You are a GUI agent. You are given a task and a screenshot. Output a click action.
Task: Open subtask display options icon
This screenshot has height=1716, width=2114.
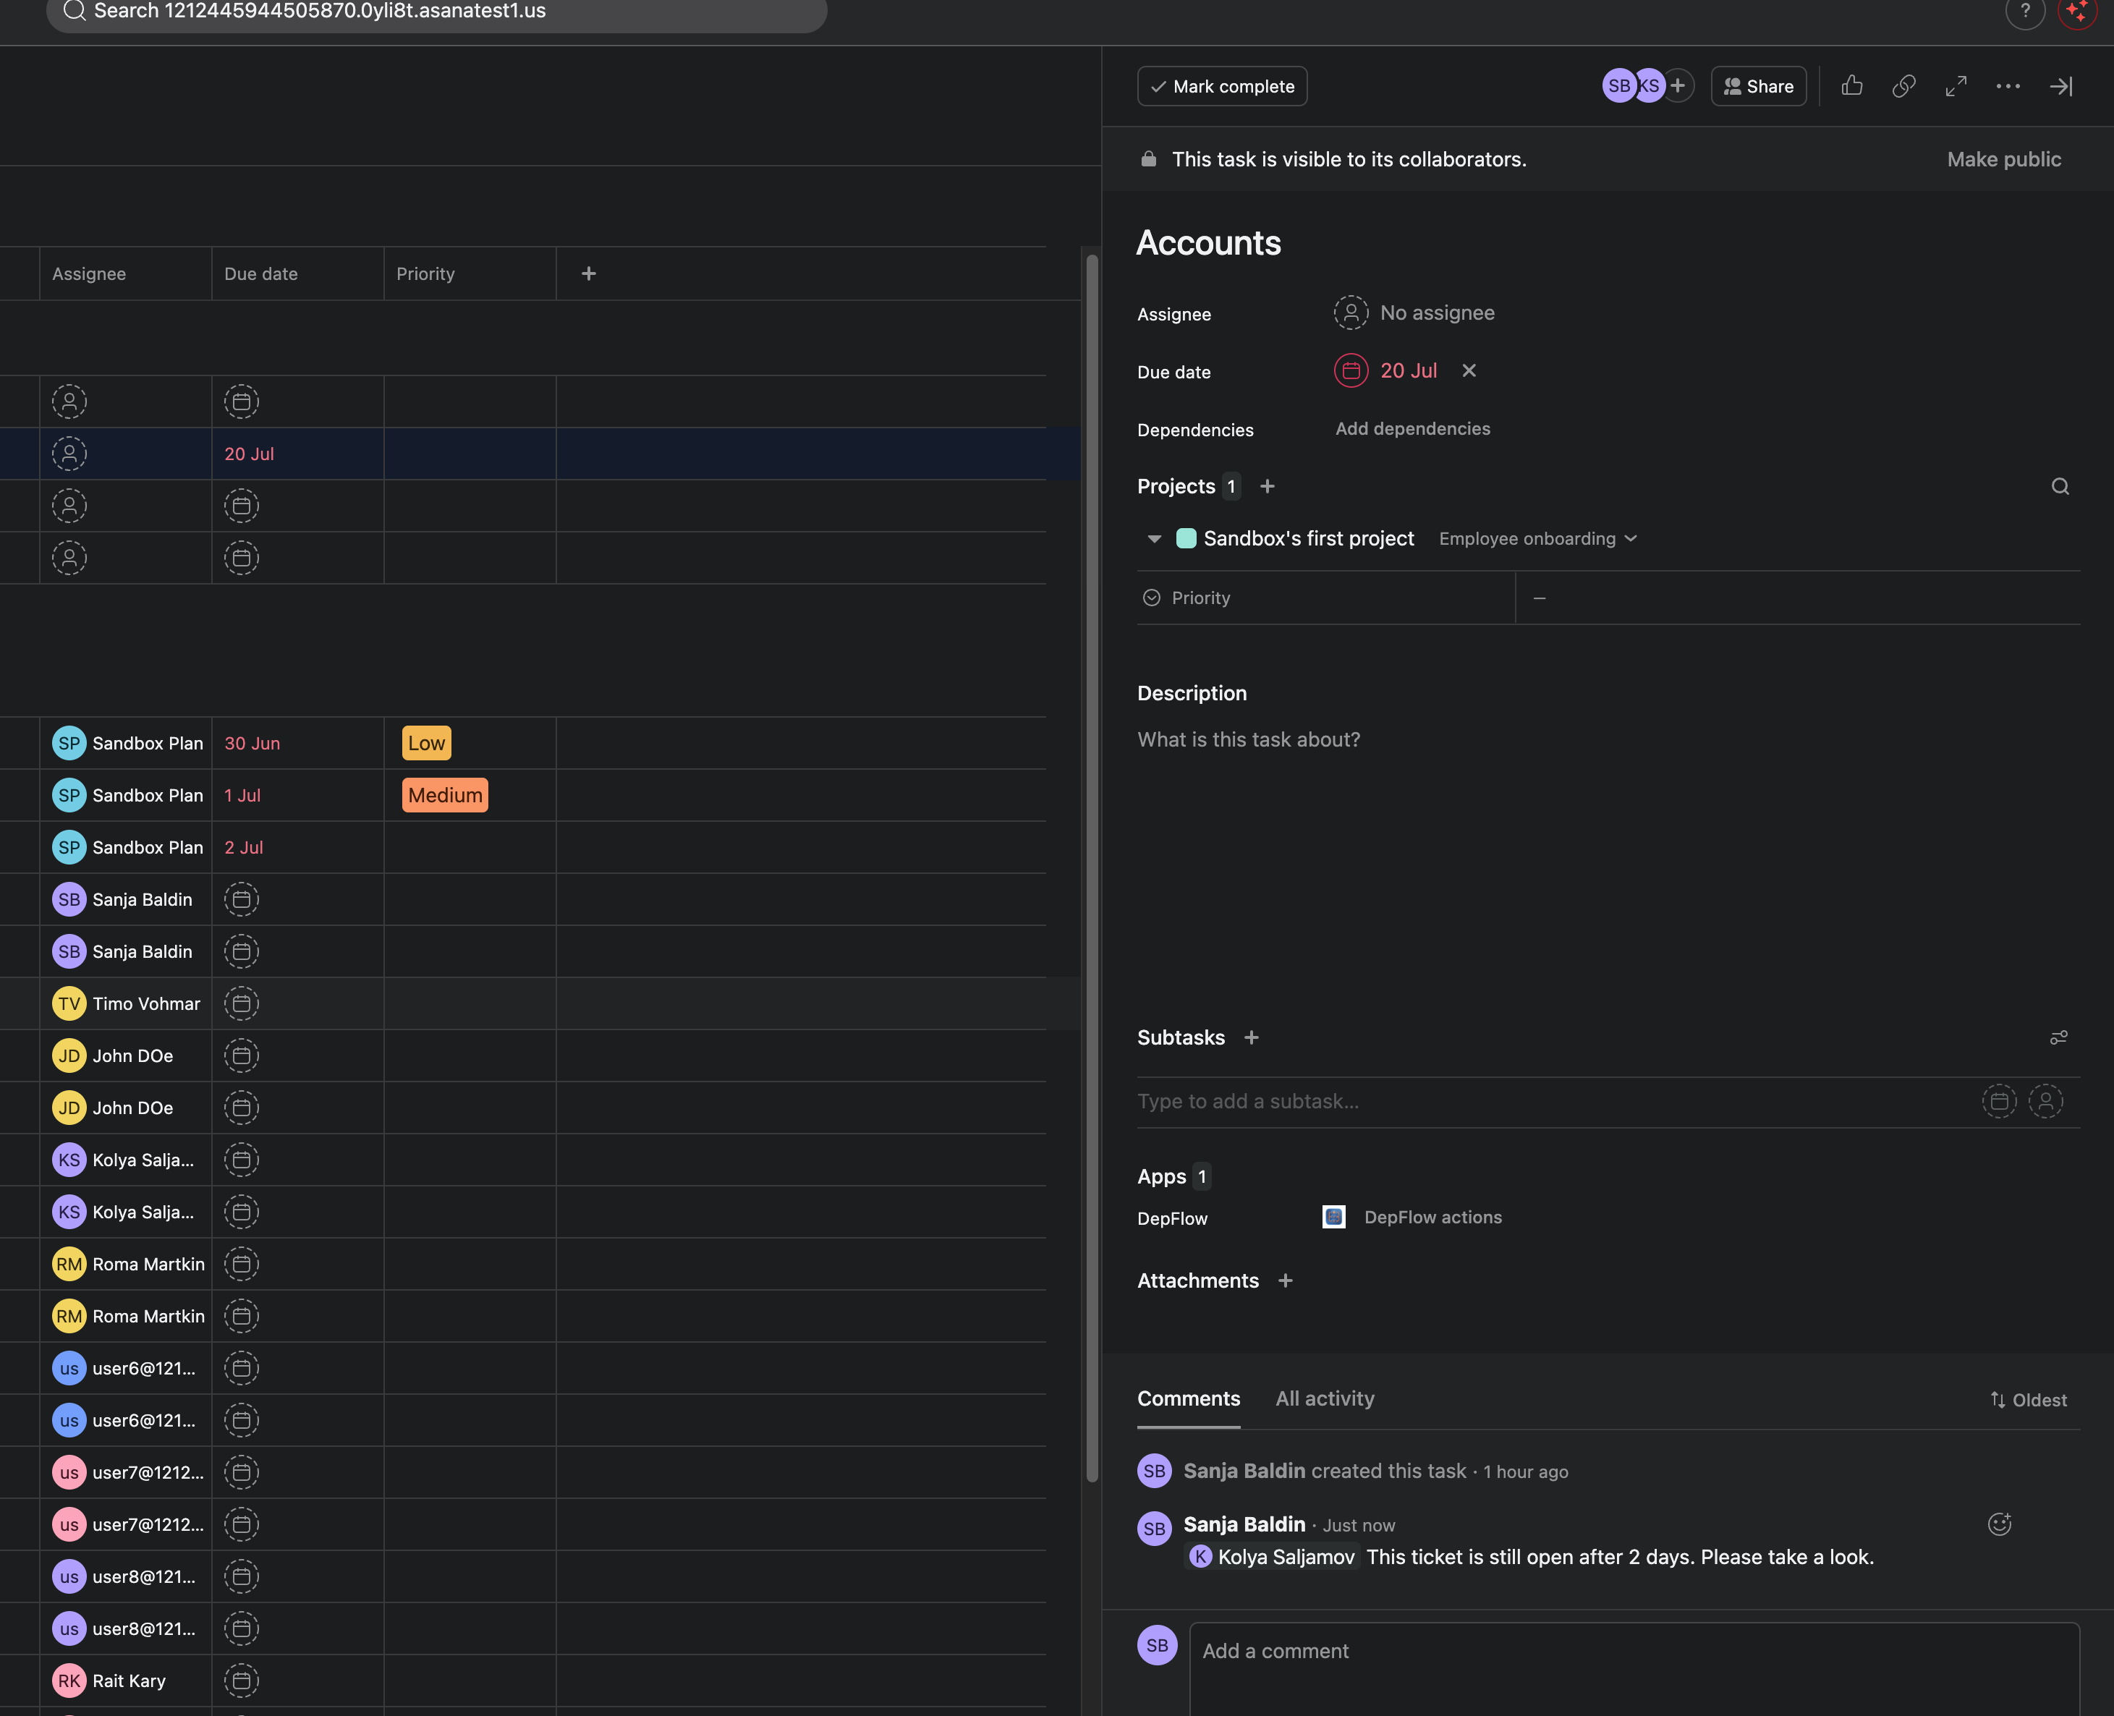(2059, 1038)
